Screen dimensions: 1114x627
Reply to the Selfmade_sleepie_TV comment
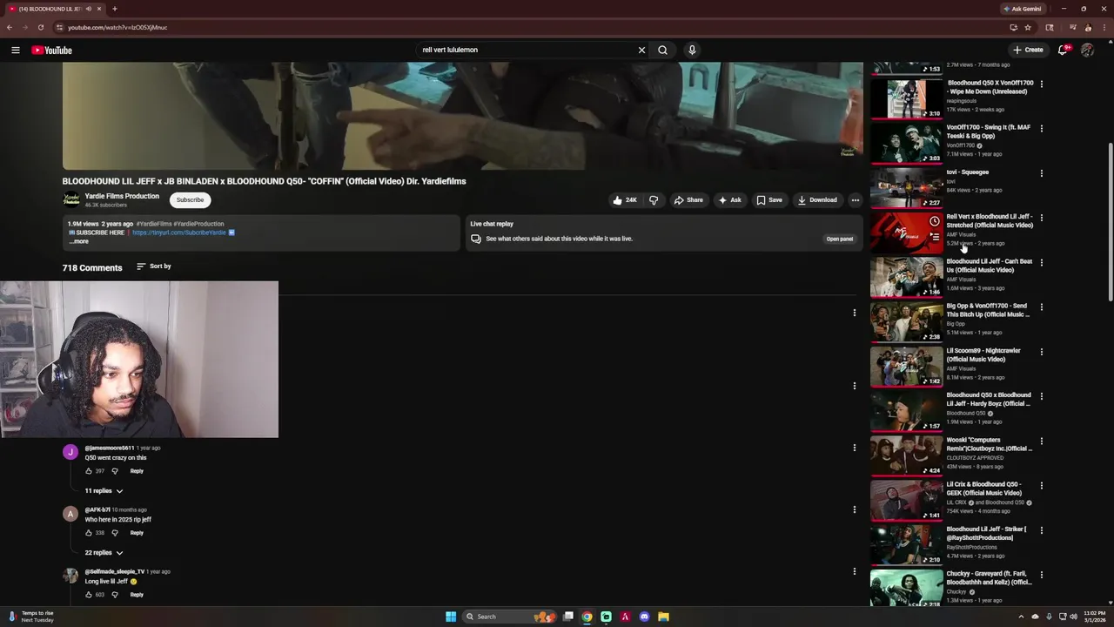pos(137,595)
